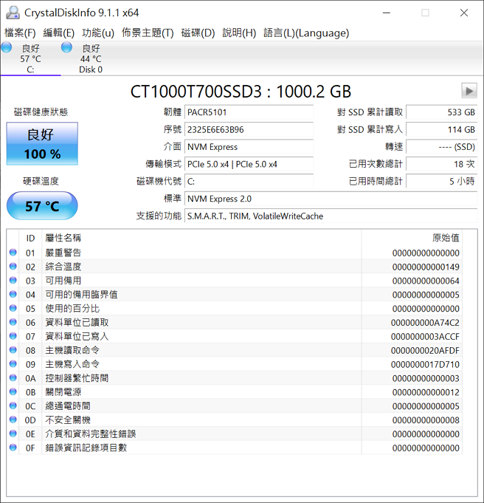Switch to the Disk 0 drive tab
The height and width of the screenshot is (503, 484).
(91, 59)
